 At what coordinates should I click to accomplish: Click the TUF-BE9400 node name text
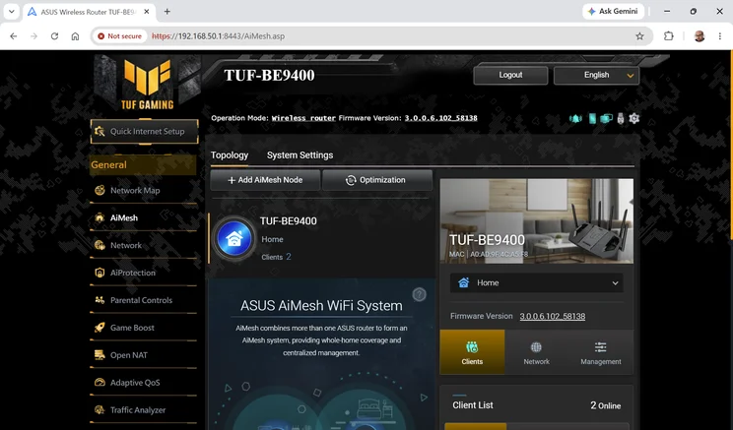pyautogui.click(x=288, y=221)
